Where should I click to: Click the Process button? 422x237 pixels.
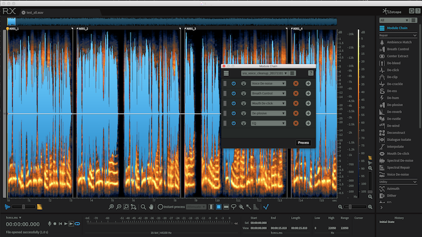[303, 143]
